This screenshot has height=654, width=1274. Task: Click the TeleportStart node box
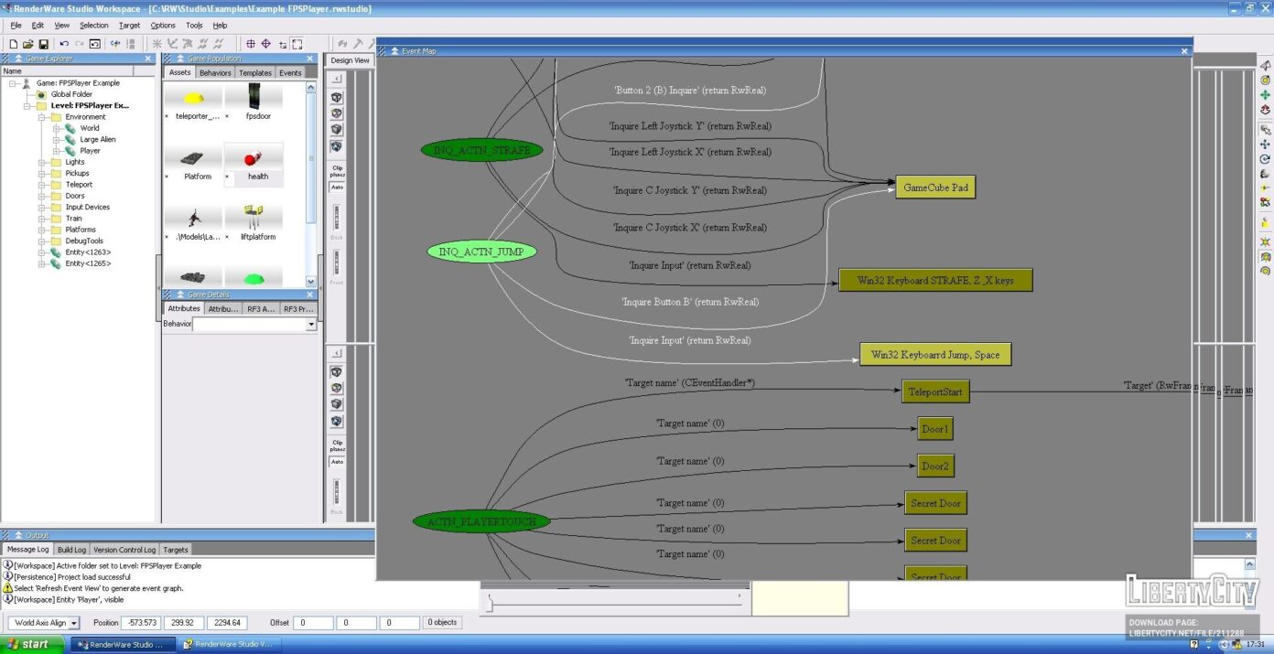click(x=934, y=391)
